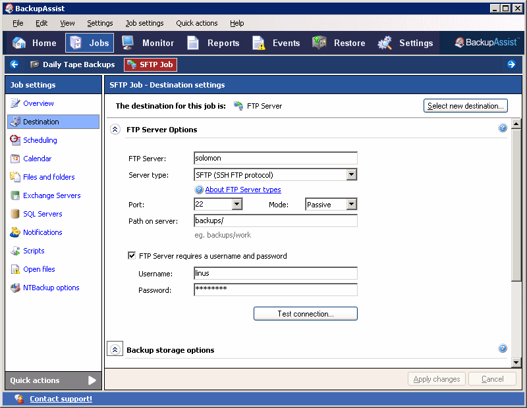
Task: Click the Scripts icon
Action: point(15,251)
